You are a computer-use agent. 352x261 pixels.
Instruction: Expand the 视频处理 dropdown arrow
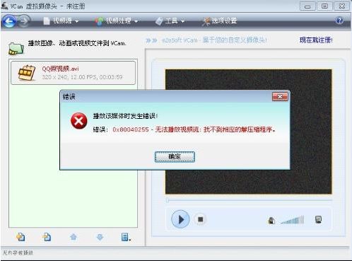136,21
